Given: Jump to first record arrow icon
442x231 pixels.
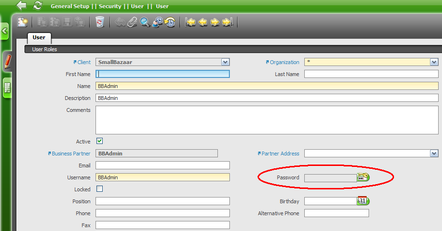Looking at the screenshot, I should pyautogui.click(x=191, y=22).
